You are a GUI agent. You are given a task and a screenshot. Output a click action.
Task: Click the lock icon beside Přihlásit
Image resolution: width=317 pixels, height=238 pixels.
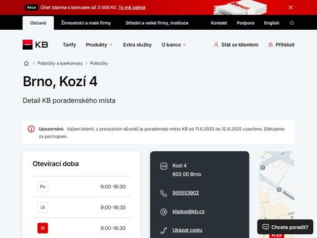pyautogui.click(x=271, y=45)
